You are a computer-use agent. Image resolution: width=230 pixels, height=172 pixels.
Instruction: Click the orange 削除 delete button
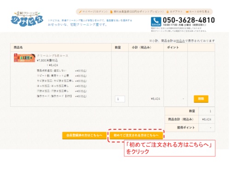pos(201,99)
